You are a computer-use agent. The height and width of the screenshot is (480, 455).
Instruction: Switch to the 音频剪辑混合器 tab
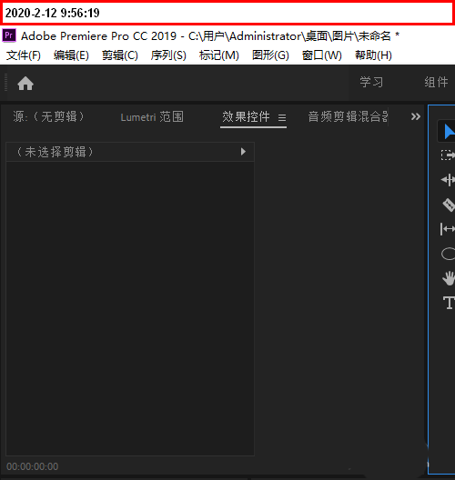tap(348, 116)
